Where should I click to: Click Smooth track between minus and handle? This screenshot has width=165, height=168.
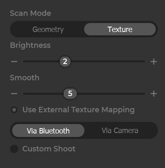click(x=43, y=94)
